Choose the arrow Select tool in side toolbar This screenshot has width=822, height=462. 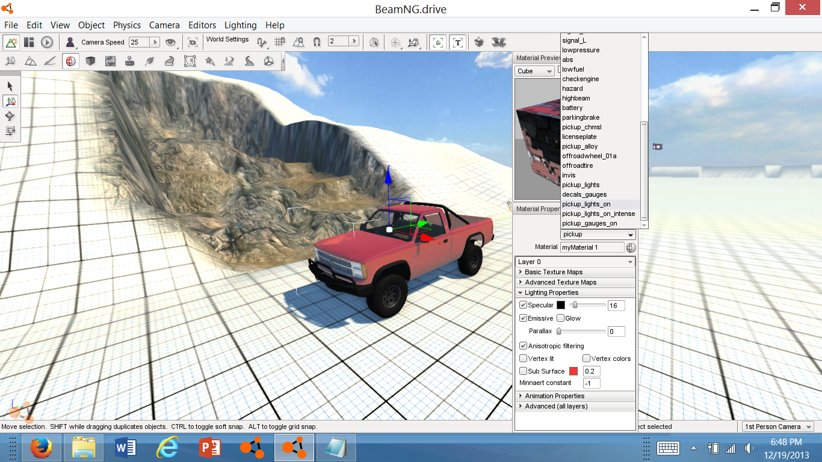(10, 87)
